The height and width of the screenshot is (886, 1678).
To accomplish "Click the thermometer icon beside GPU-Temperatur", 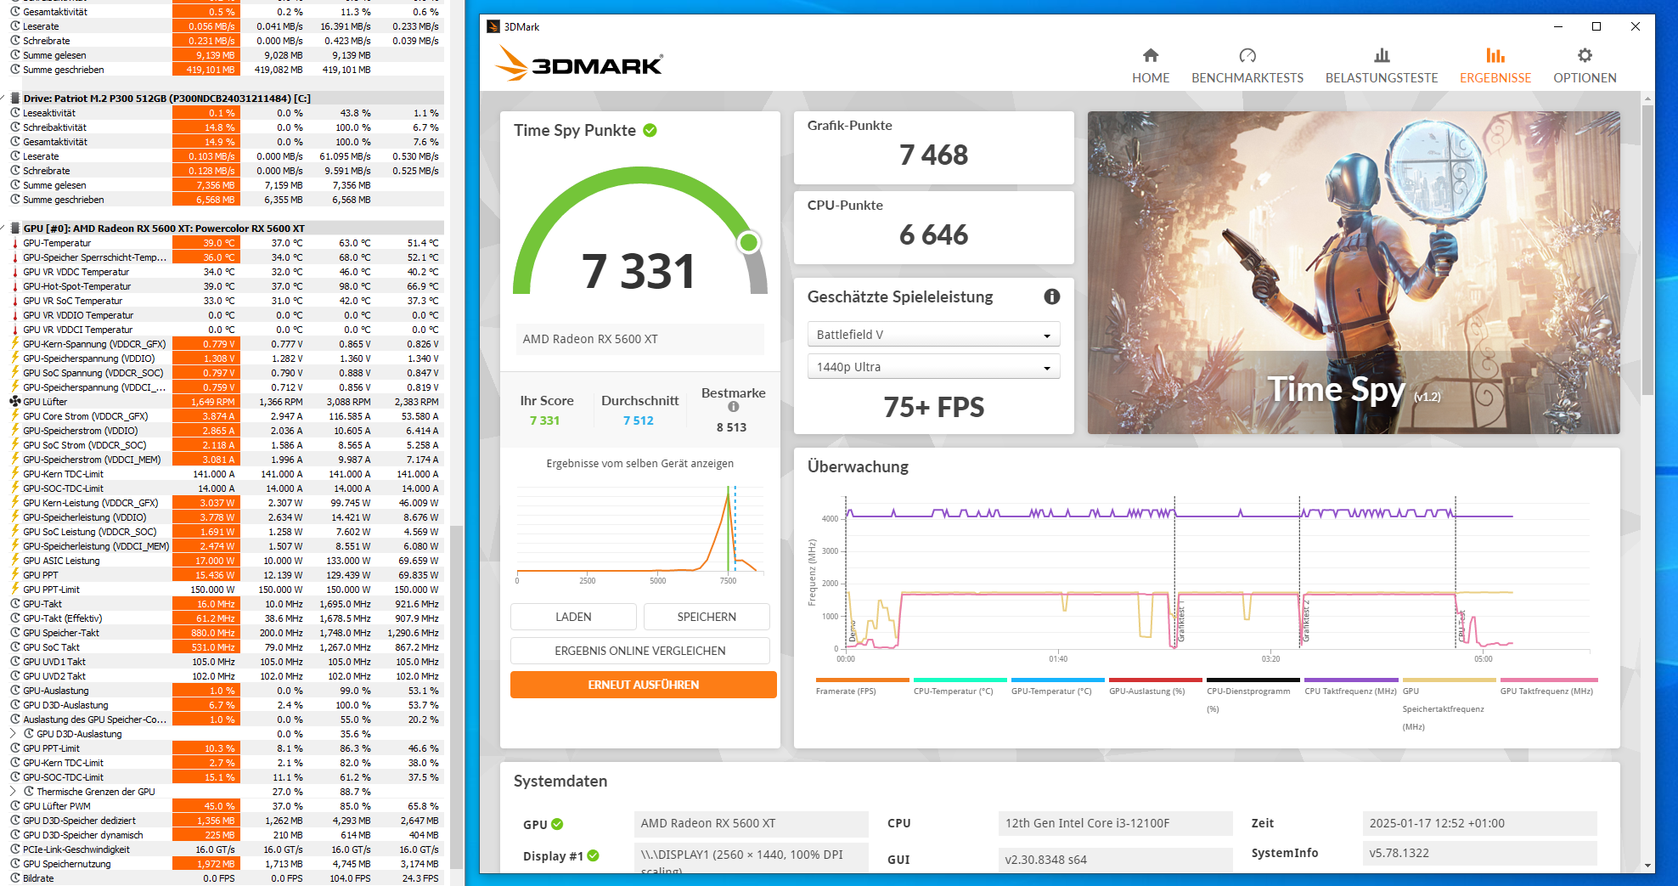I will tap(15, 243).
